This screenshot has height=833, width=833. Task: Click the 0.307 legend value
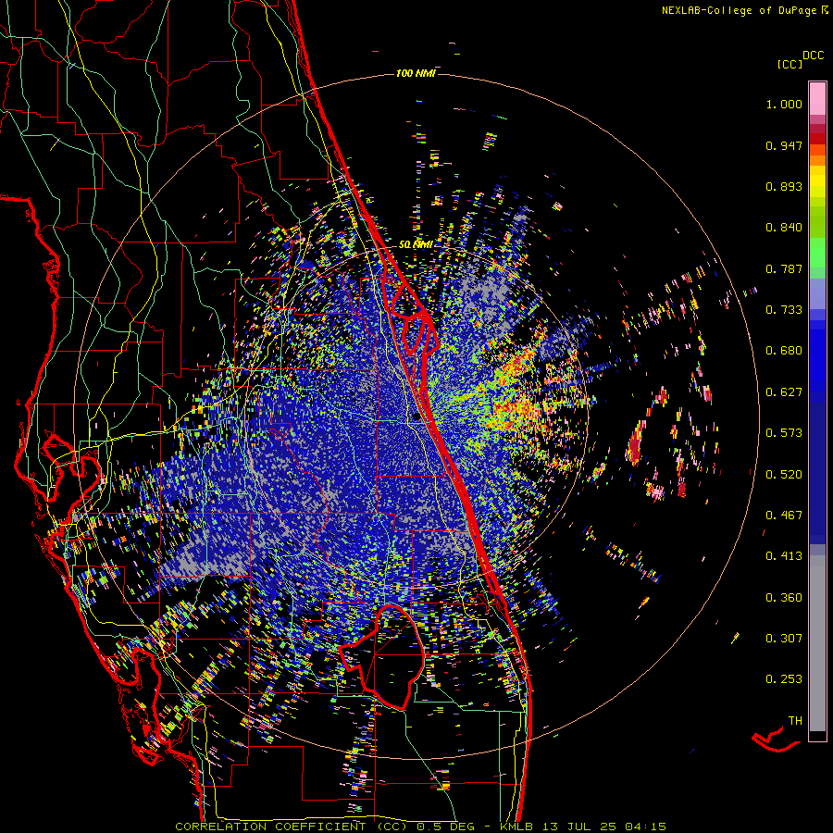(x=784, y=639)
